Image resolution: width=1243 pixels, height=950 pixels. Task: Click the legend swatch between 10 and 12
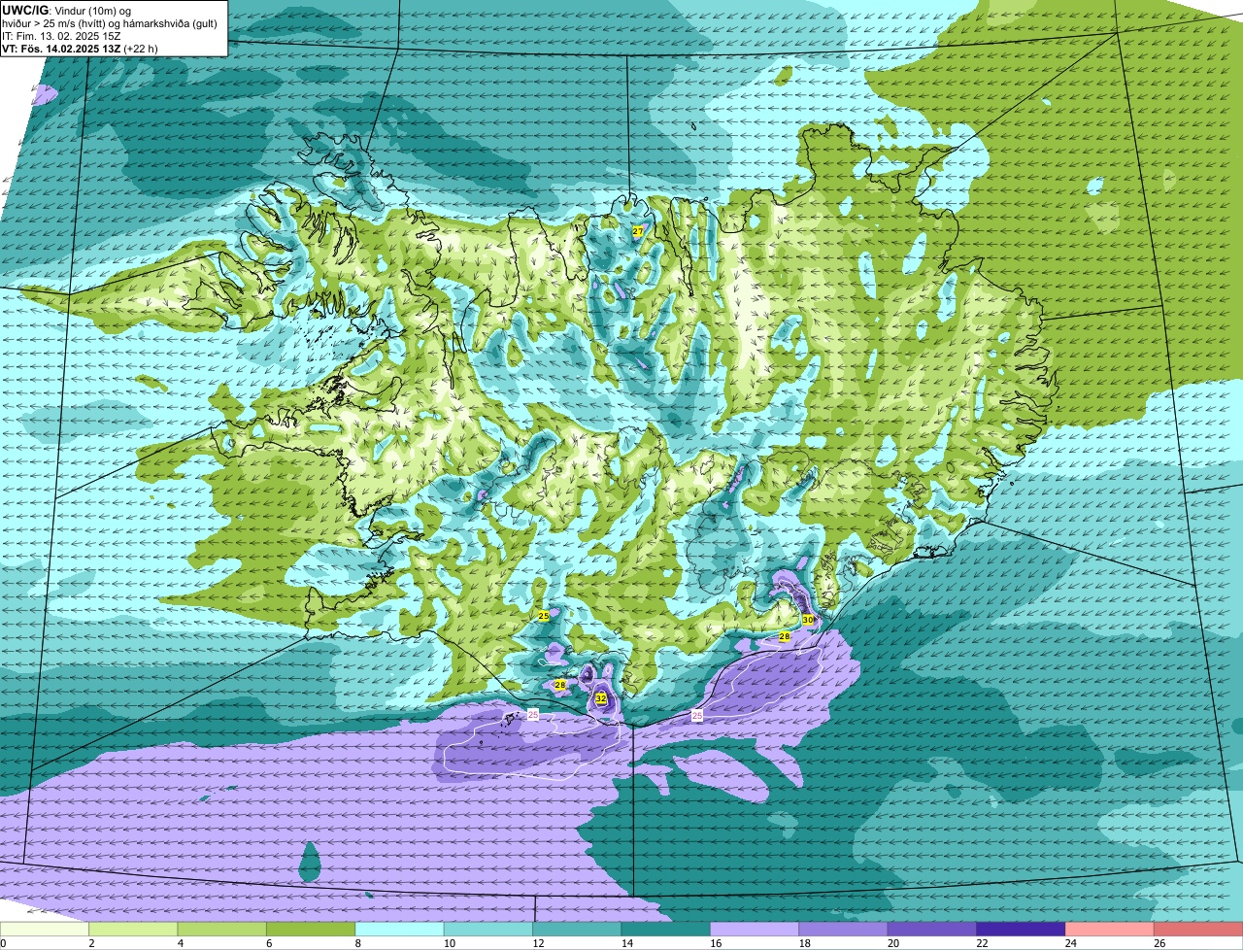488,930
